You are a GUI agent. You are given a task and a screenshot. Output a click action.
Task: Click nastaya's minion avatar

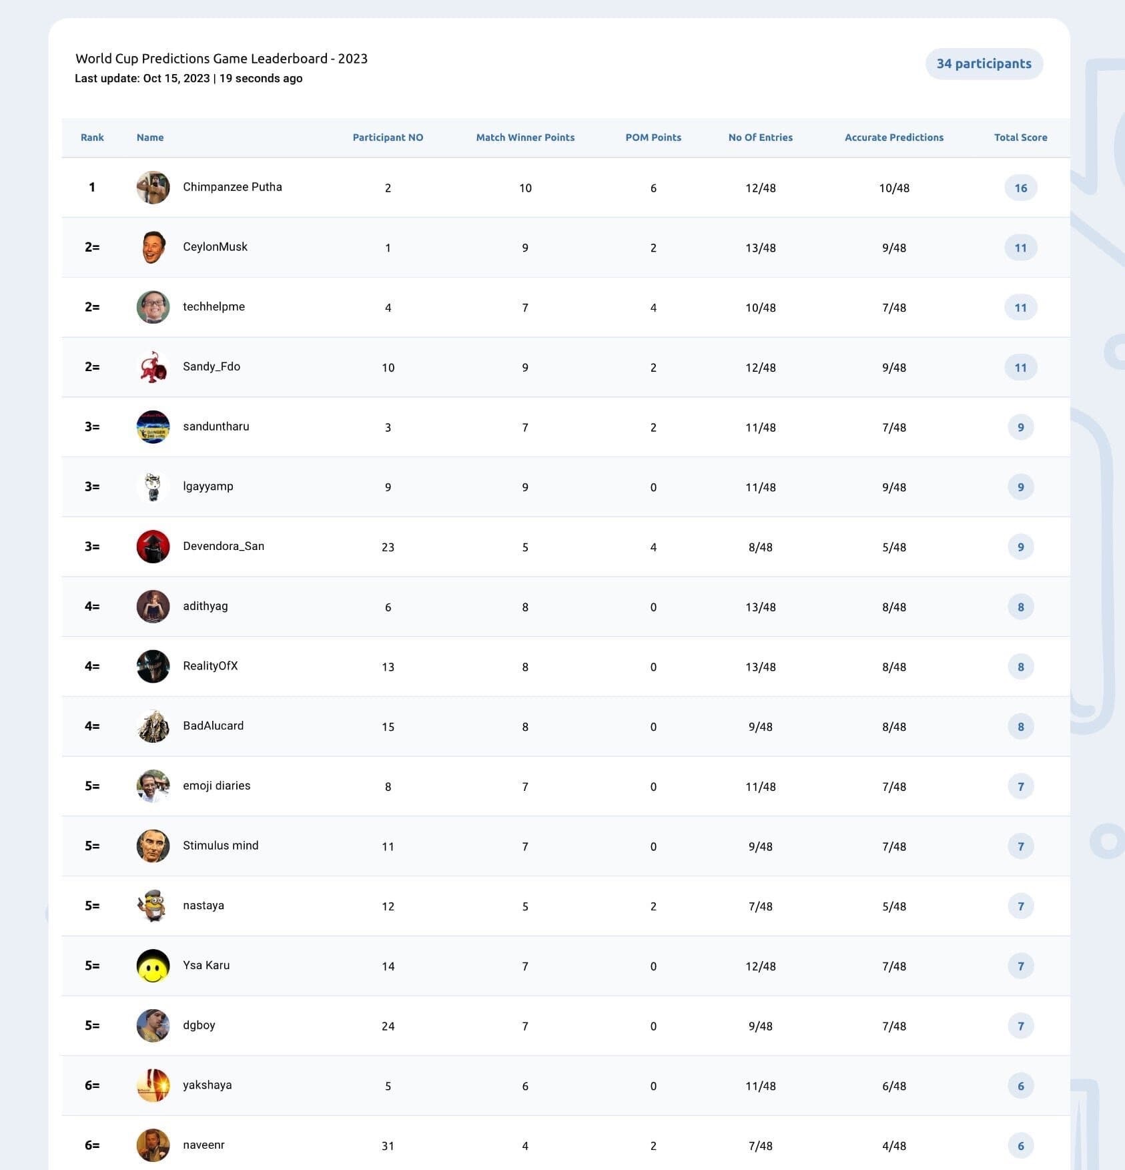pos(153,906)
